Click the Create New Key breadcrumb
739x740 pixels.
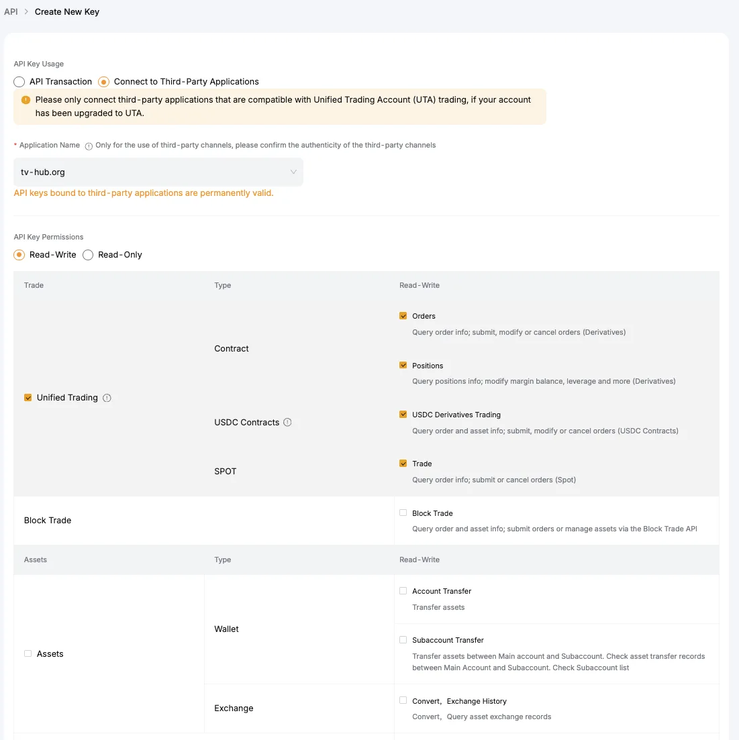click(67, 12)
